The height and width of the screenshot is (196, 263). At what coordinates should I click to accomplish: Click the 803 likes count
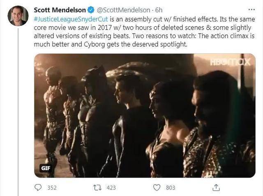tap(171, 188)
